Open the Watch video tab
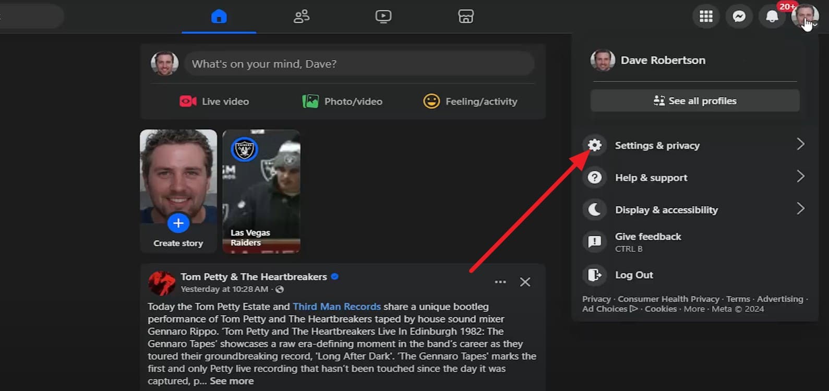The height and width of the screenshot is (391, 829). 383,17
